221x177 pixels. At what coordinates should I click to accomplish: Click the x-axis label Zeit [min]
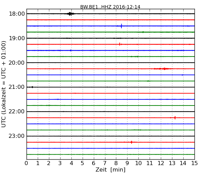pos(111,170)
